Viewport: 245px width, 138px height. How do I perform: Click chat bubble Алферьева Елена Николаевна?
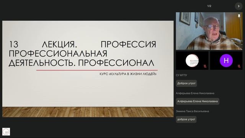point(198,101)
